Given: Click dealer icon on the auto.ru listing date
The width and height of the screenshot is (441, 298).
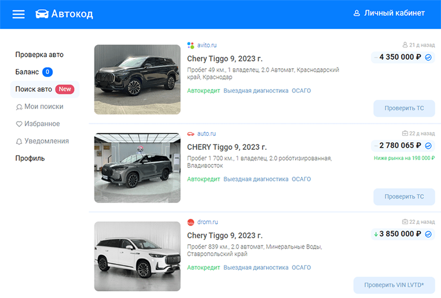Looking at the screenshot, I should (405, 133).
